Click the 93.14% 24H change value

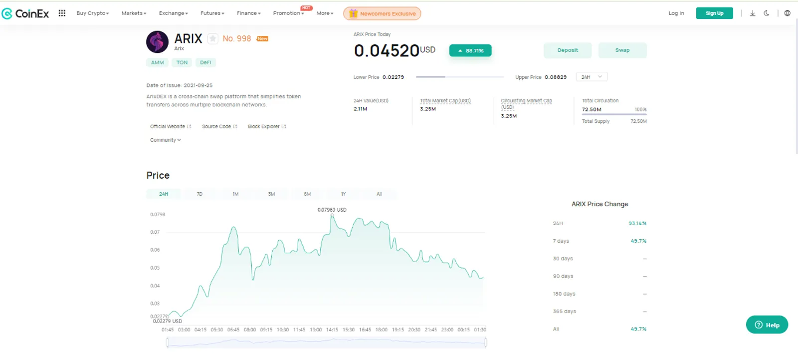[x=637, y=224]
